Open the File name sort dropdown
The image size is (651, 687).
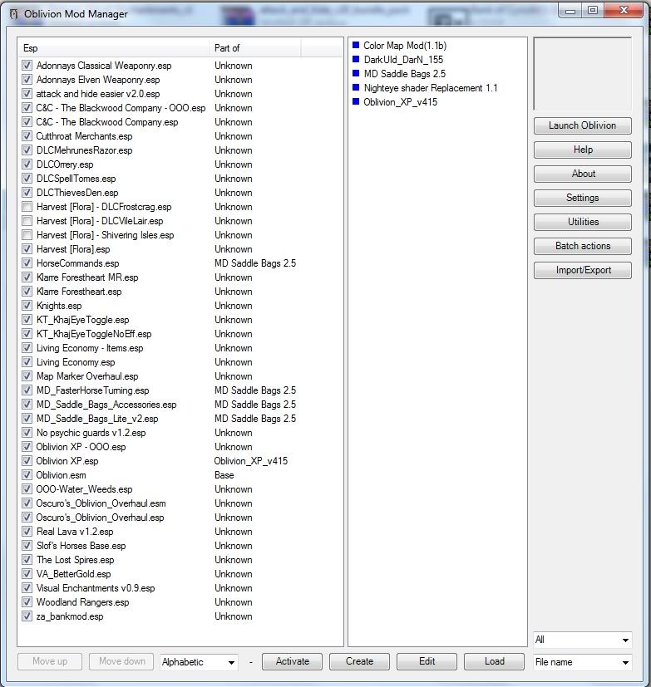point(582,662)
